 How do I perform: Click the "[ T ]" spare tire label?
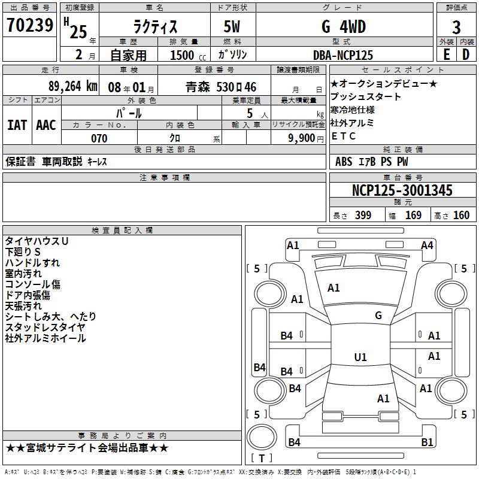[262, 458]
